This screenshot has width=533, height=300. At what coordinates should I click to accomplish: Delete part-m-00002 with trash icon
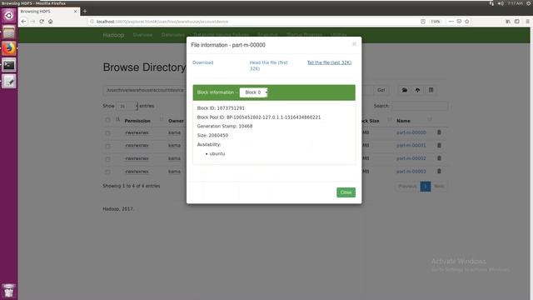pos(439,157)
